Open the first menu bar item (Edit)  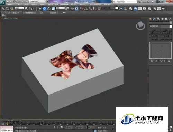[10, 5]
